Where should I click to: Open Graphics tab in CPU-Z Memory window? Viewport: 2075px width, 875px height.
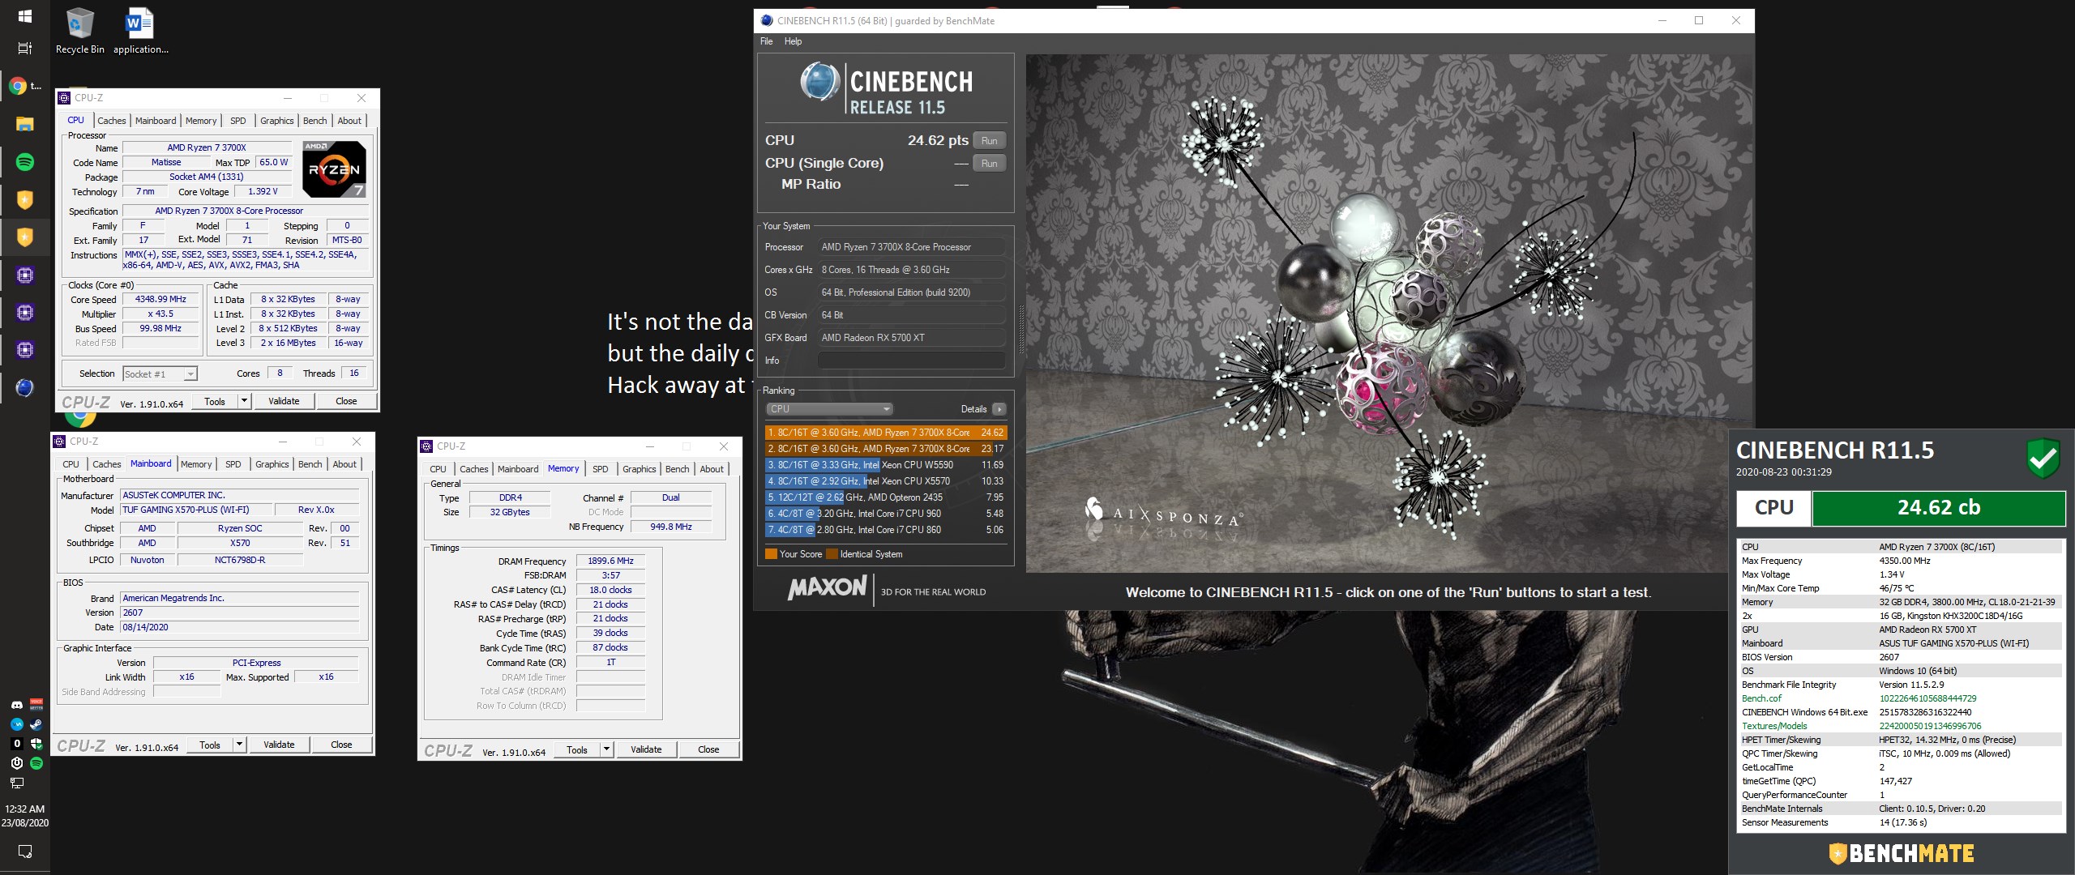[x=639, y=469]
